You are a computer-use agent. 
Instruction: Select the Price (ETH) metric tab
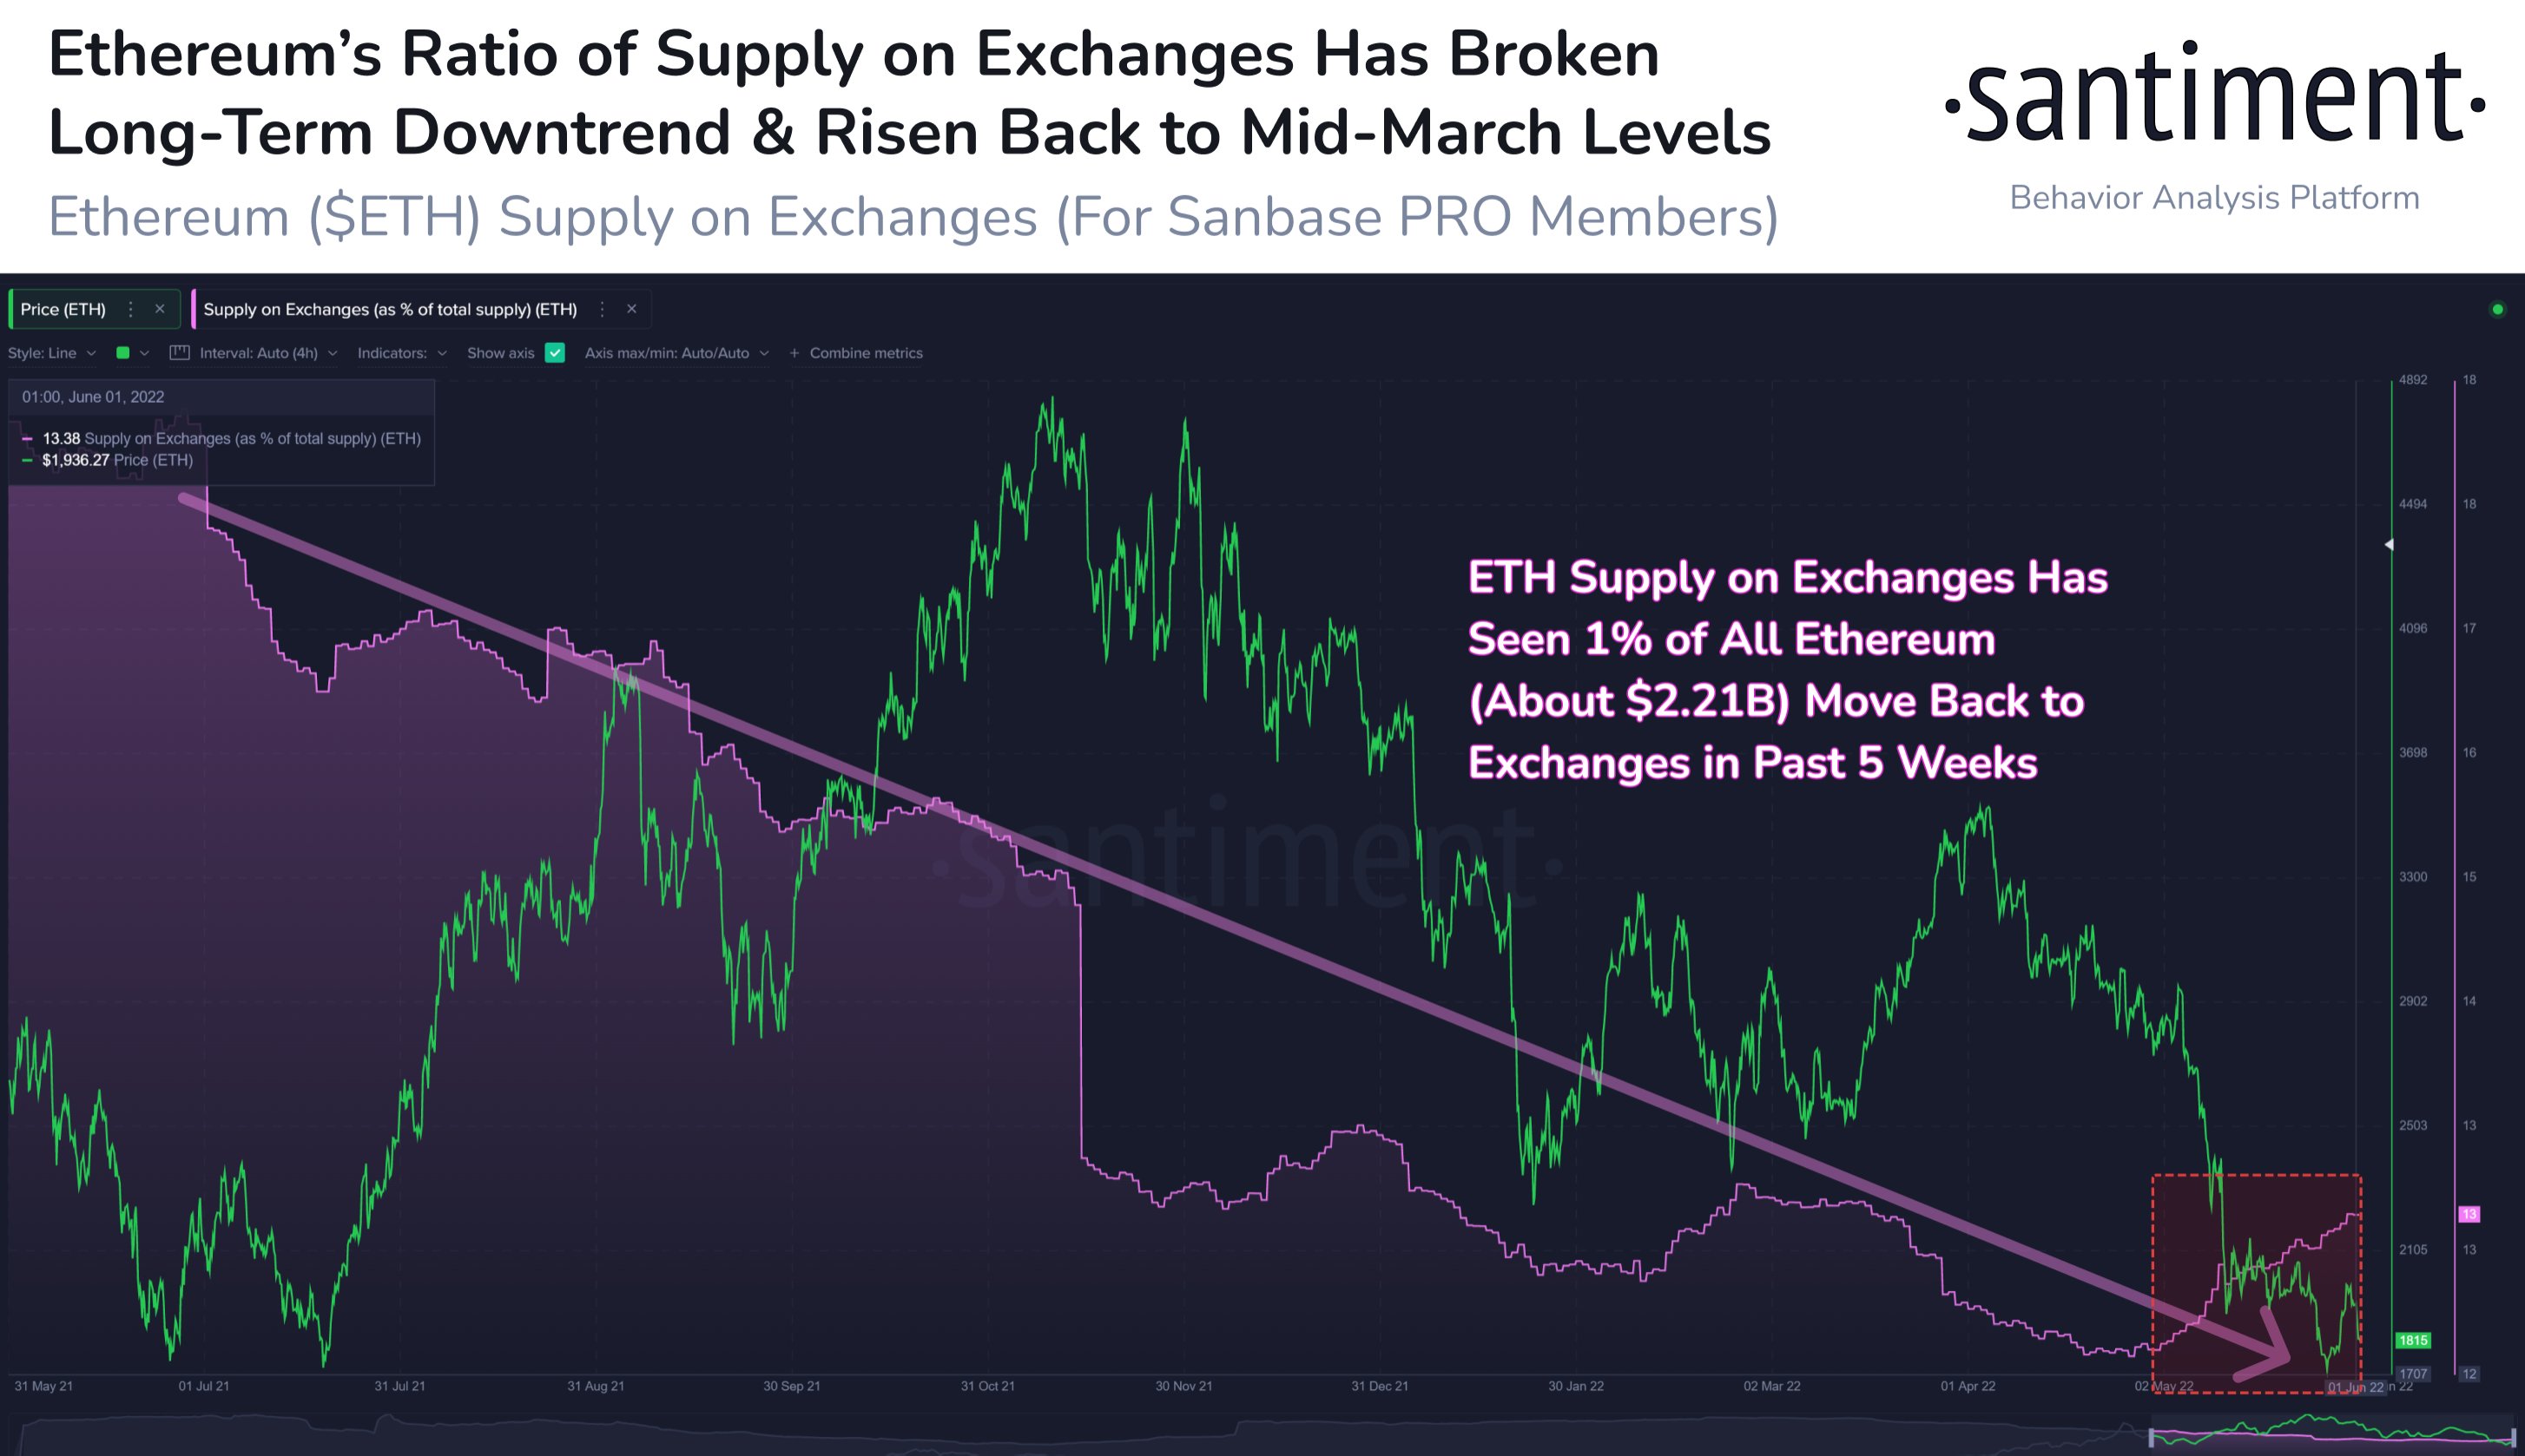pyautogui.click(x=63, y=310)
